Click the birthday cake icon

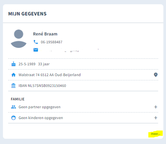click(13, 64)
